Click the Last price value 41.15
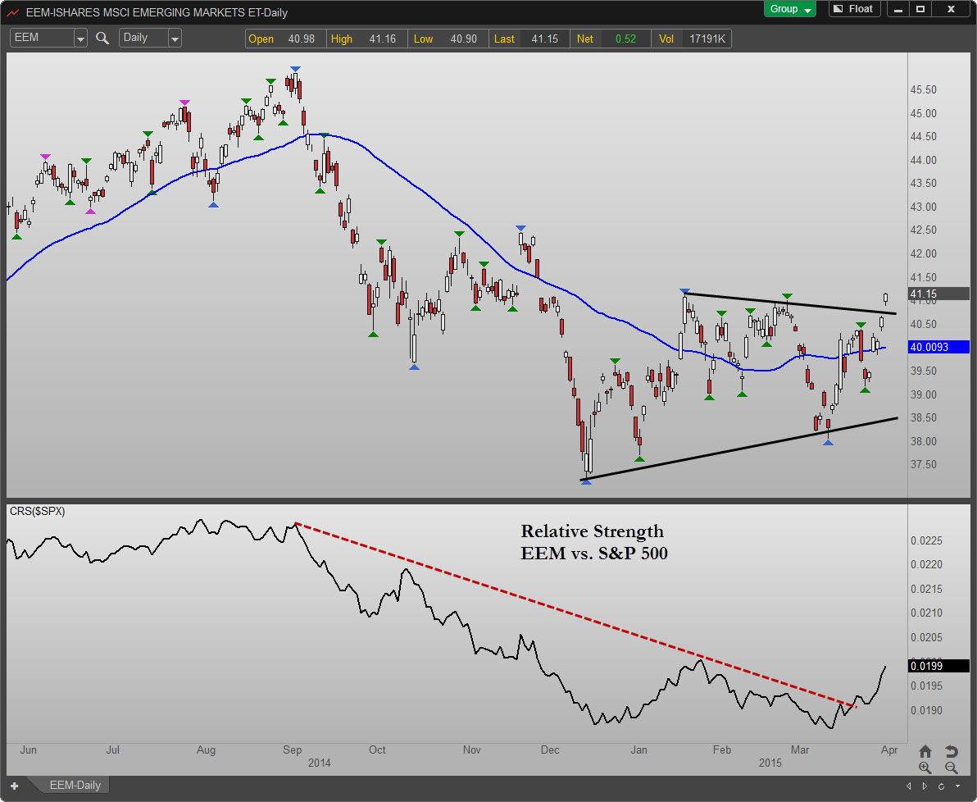 (x=544, y=39)
